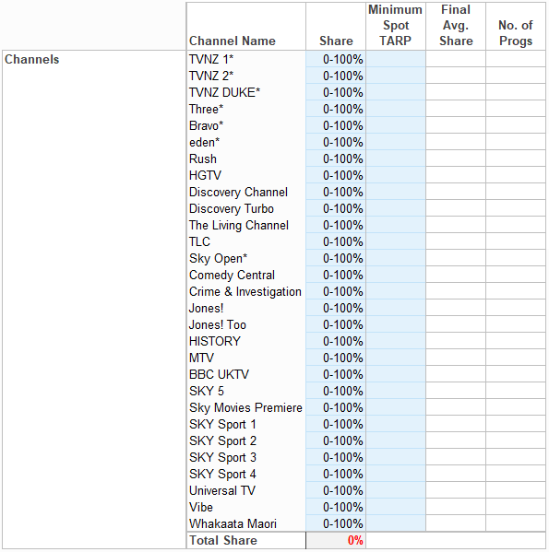This screenshot has width=549, height=552.
Task: Select Minimum Spot TARP cell for Jones! Too
Action: [396, 324]
